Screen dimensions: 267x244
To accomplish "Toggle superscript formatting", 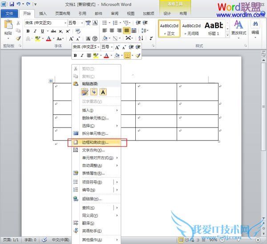I will (68, 31).
